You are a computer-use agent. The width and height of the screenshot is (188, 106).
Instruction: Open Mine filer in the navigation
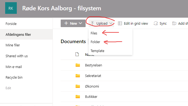[x=13, y=45]
